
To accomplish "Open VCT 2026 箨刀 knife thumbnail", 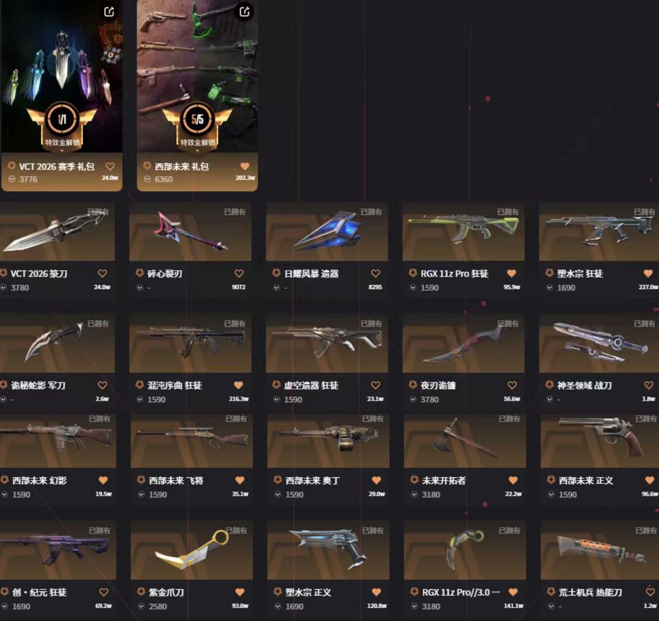I will coord(57,232).
